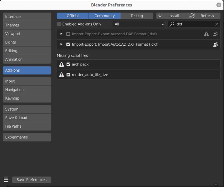Screen dimensions: 224x187
Task: Click the render_auto_tile_size entry text
Action: (x=90, y=75)
